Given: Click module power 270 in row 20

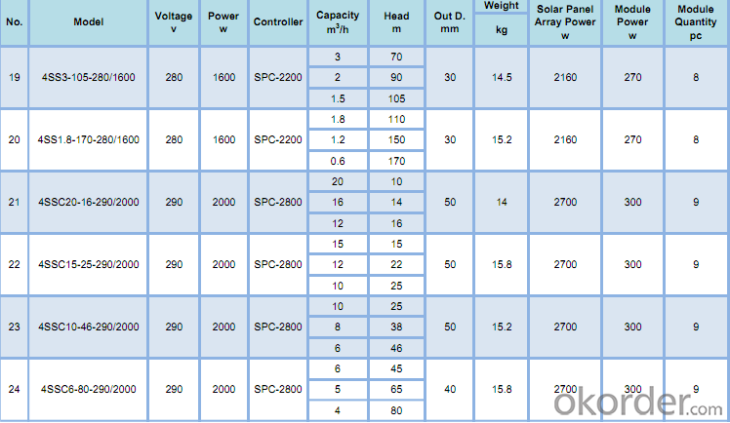Looking at the screenshot, I should tap(632, 140).
